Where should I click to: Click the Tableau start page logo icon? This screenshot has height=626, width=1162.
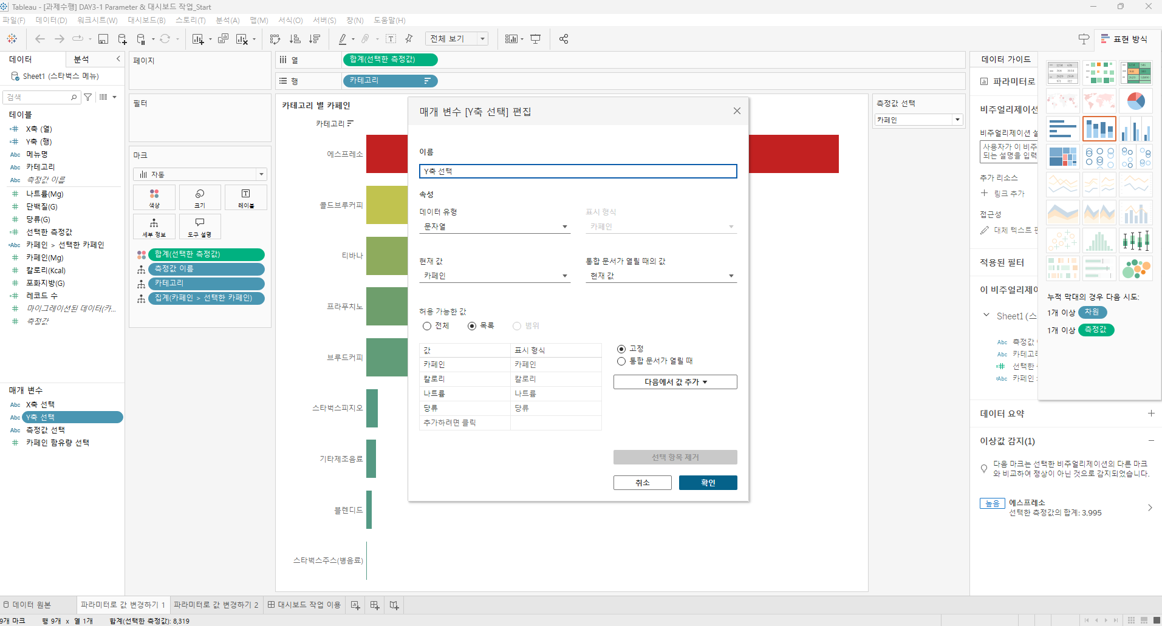12,39
